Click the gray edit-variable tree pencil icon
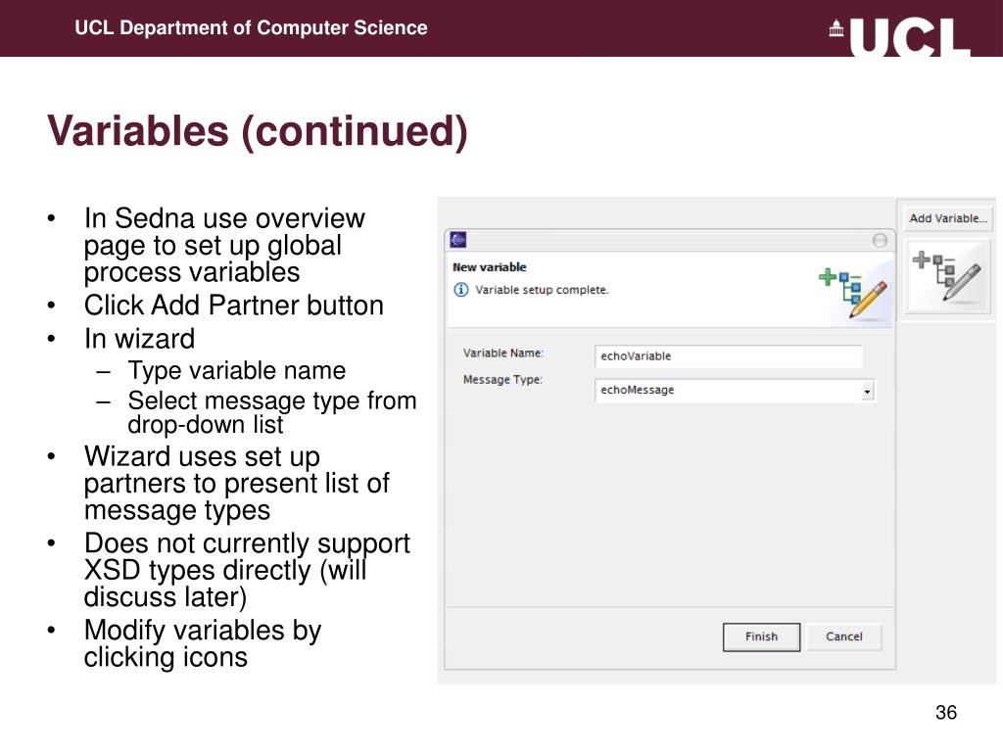Image resolution: width=1003 pixels, height=752 pixels. click(x=947, y=275)
